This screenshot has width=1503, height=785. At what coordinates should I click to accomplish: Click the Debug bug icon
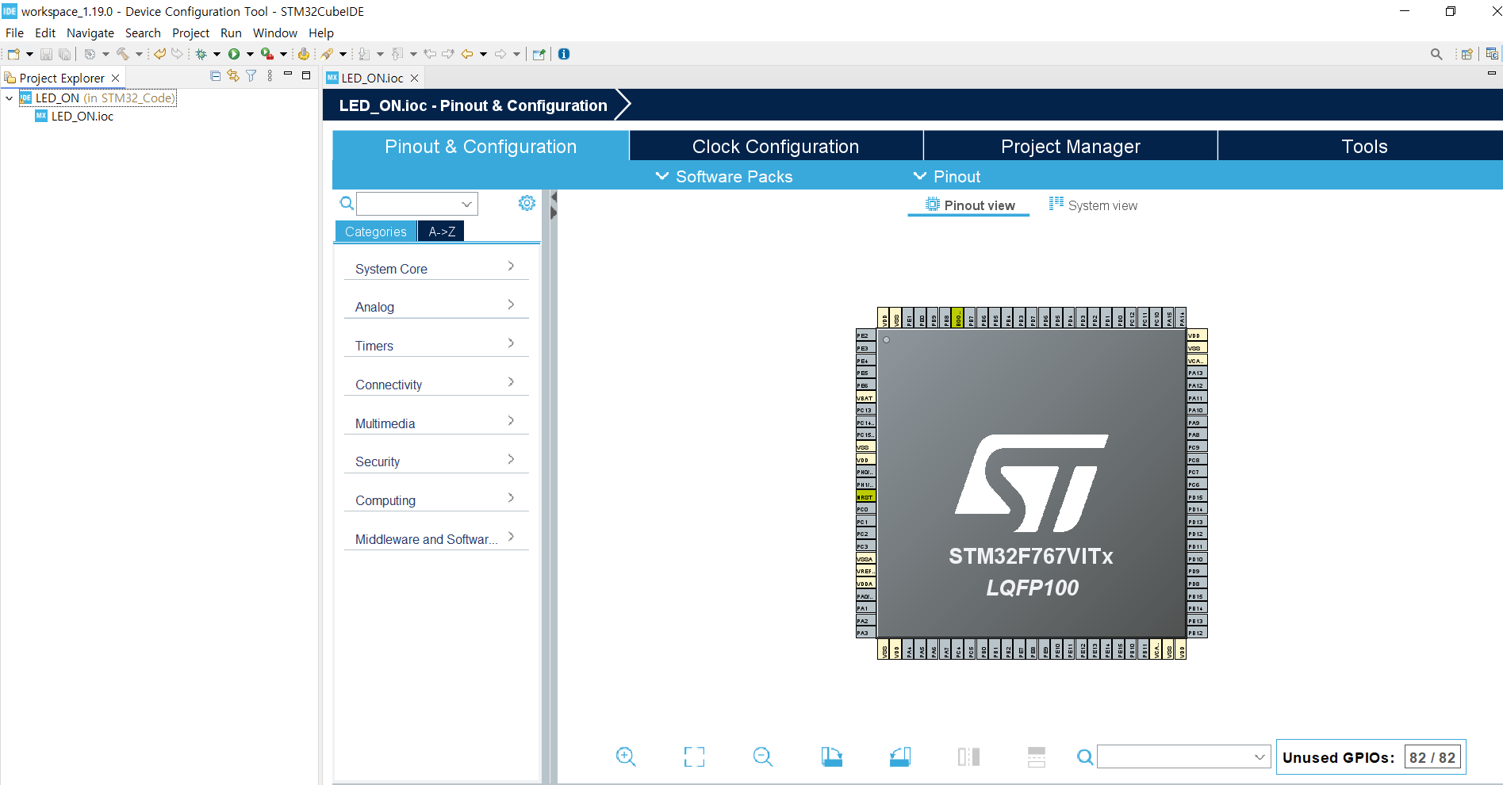201,54
